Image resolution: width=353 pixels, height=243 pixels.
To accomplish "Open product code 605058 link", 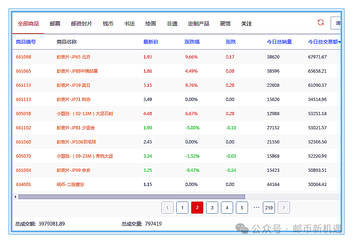I will click(23, 114).
